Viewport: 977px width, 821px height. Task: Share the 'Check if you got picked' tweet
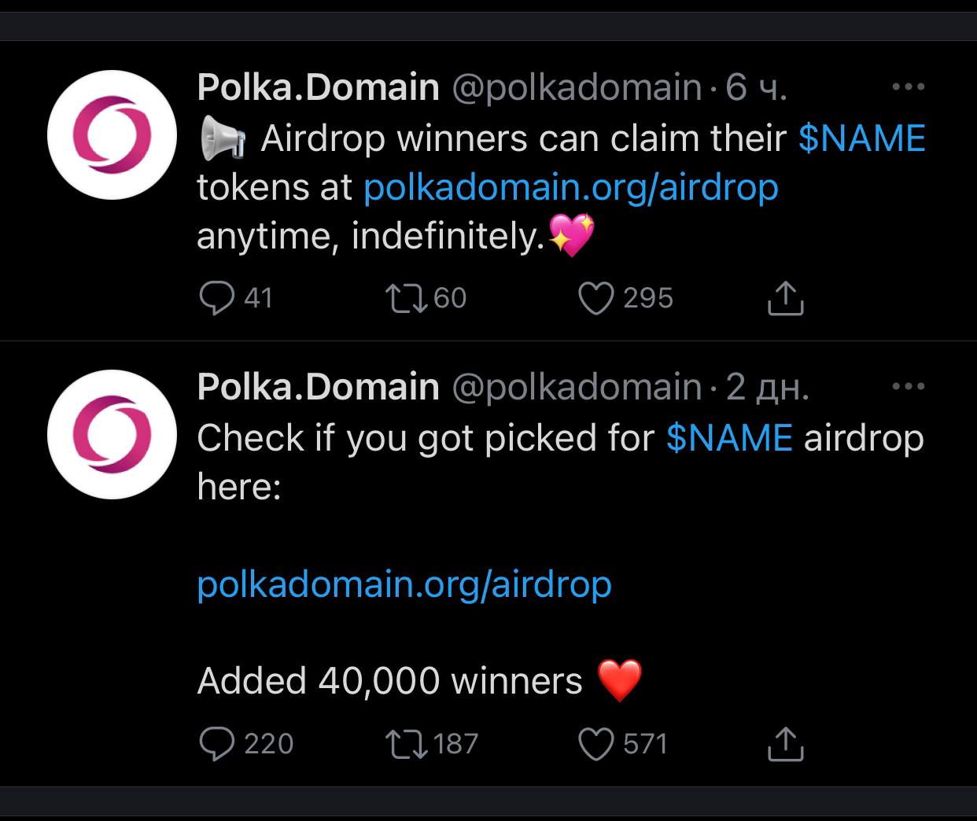tap(785, 744)
